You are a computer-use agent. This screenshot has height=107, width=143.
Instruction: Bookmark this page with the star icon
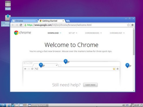coord(128,25)
